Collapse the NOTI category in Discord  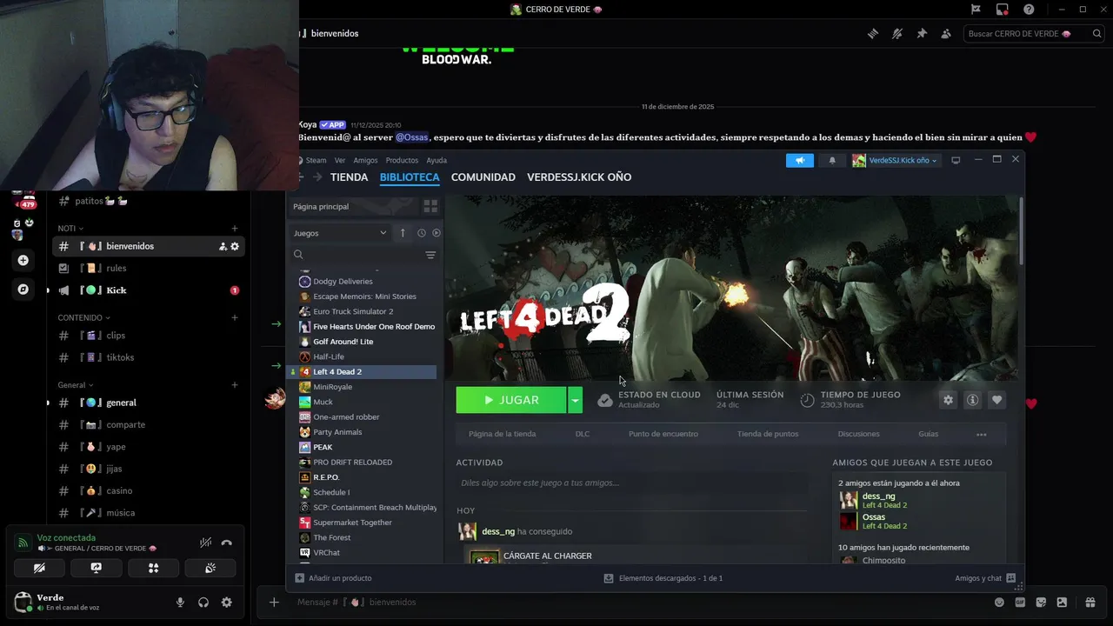70,229
